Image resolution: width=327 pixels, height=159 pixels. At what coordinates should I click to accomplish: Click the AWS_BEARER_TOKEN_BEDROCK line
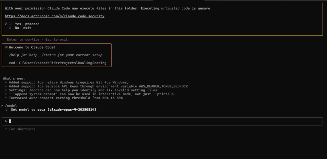[x=97, y=86]
